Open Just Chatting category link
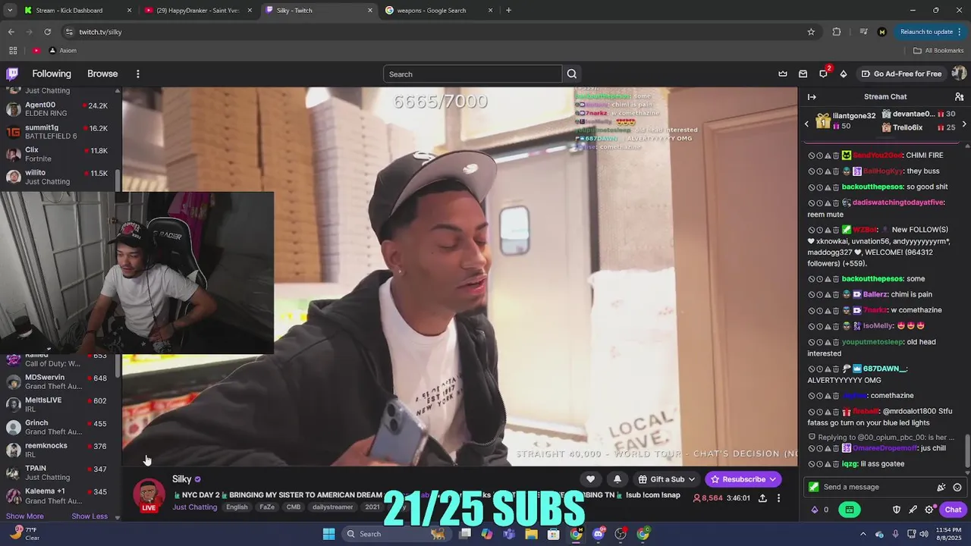This screenshot has height=546, width=971. tap(195, 507)
